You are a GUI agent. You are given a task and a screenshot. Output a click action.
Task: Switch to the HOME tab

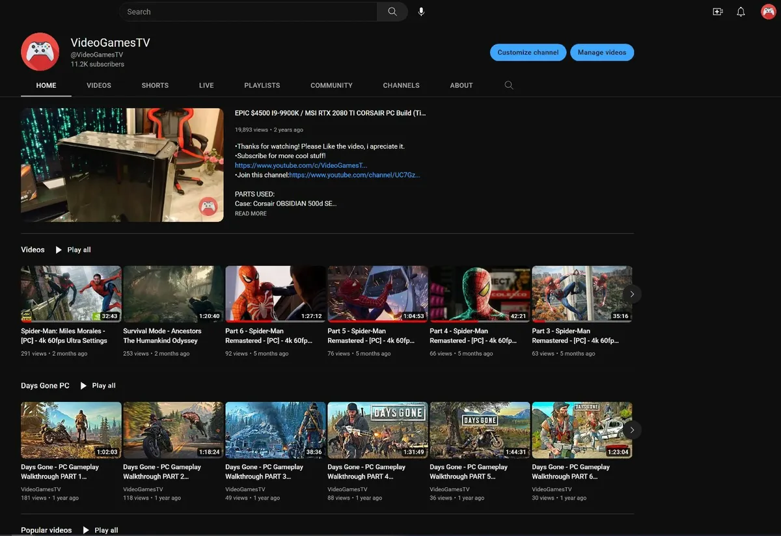click(x=46, y=85)
